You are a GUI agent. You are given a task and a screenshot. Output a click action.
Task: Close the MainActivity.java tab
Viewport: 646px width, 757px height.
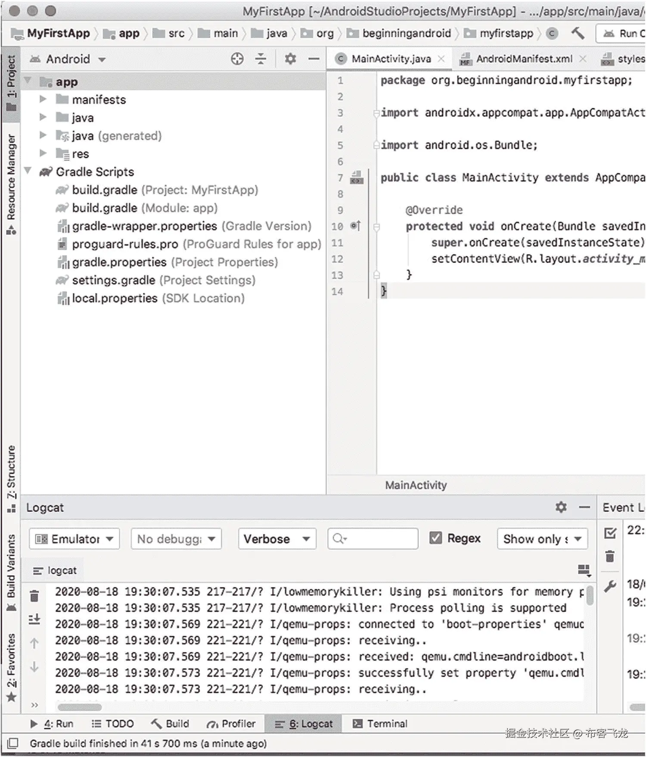pyautogui.click(x=441, y=59)
